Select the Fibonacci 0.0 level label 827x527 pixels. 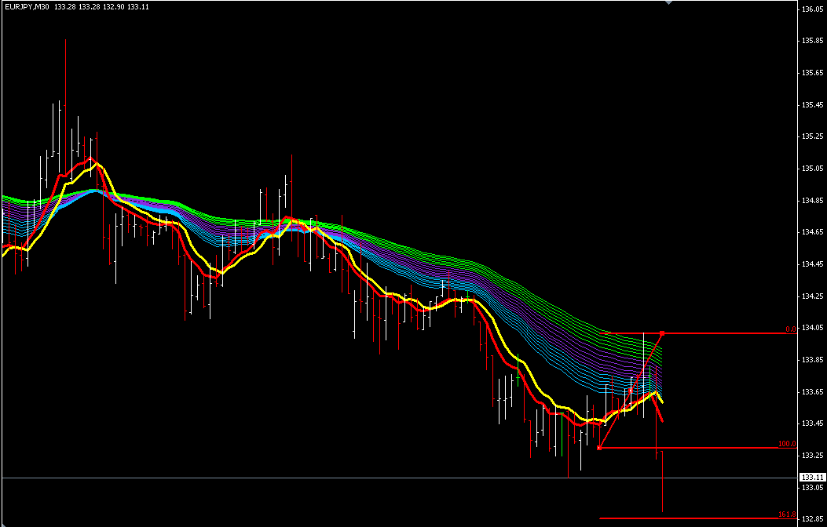tap(791, 329)
